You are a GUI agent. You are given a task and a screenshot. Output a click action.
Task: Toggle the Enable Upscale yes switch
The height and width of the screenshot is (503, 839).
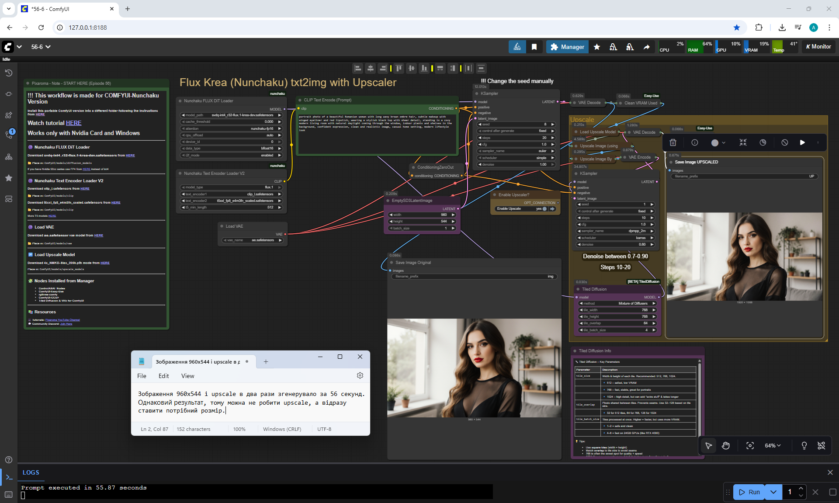point(544,209)
